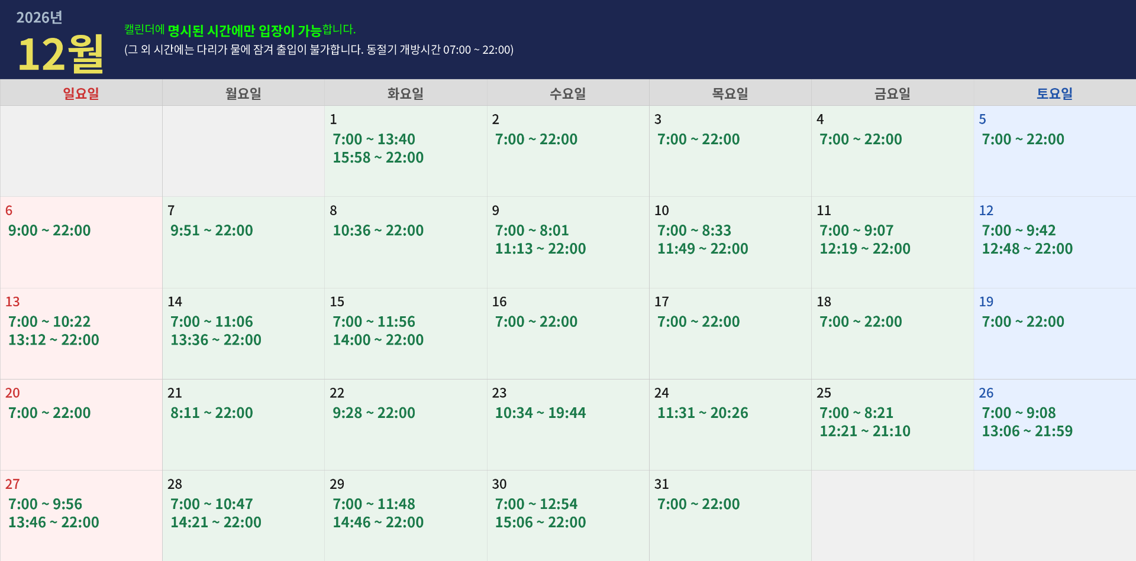Select date 13 Sunday cell
This screenshot has width=1136, height=561.
81,333
